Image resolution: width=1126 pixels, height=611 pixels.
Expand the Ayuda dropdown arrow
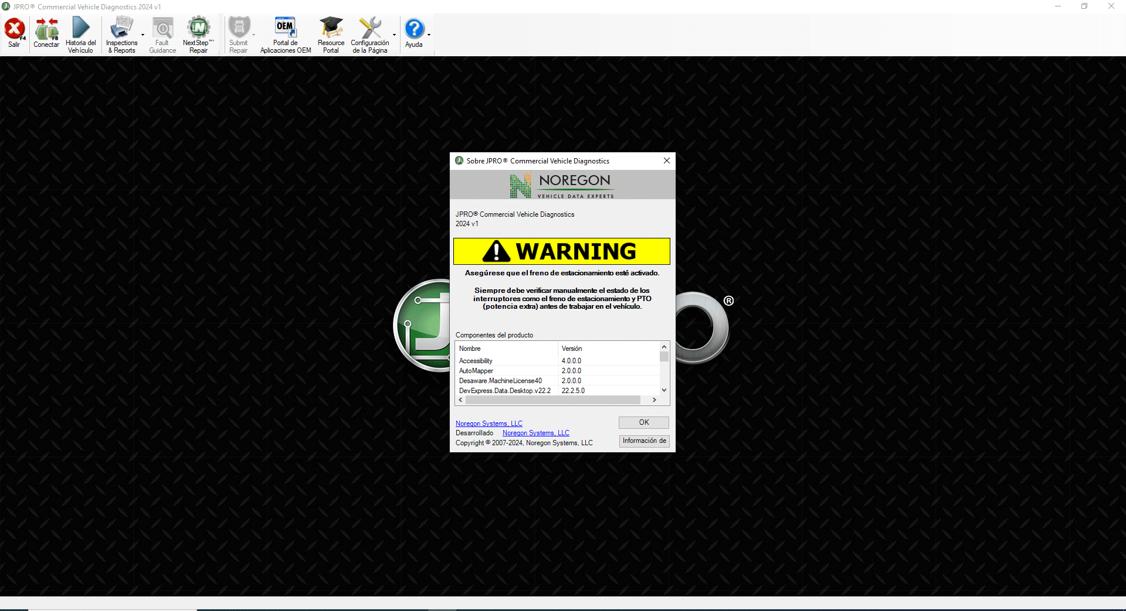tap(429, 35)
